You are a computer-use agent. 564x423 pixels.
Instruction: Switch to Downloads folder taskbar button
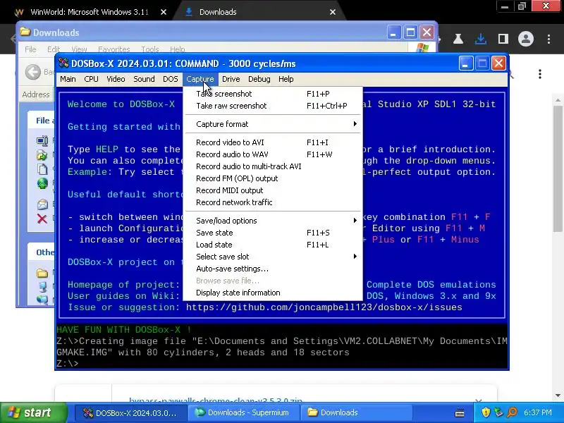point(356,412)
